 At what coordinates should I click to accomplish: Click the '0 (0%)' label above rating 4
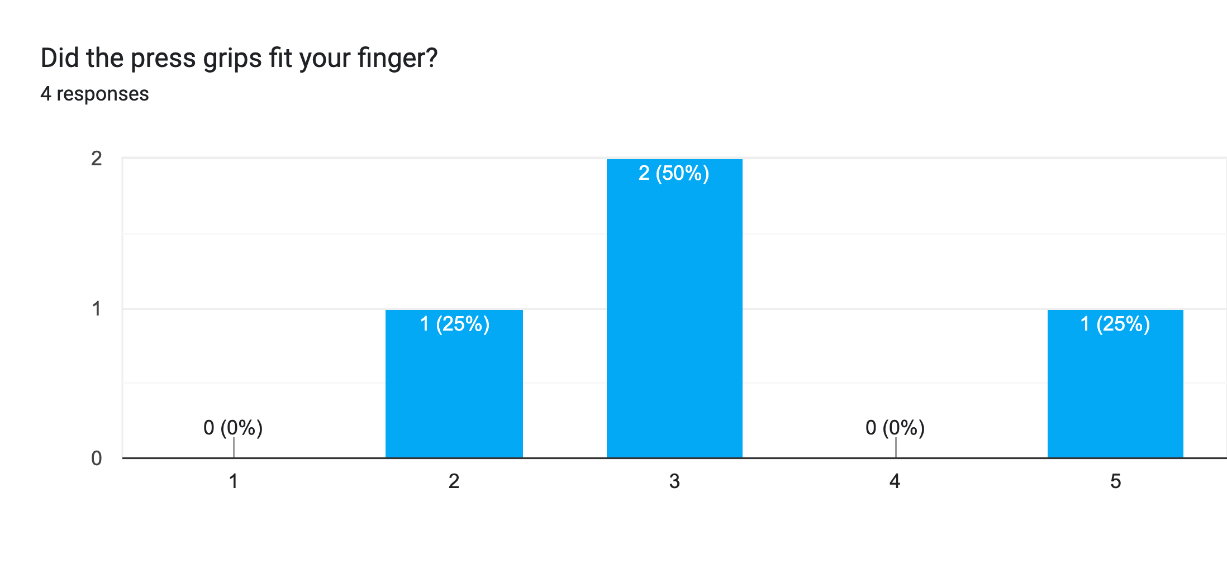click(895, 428)
